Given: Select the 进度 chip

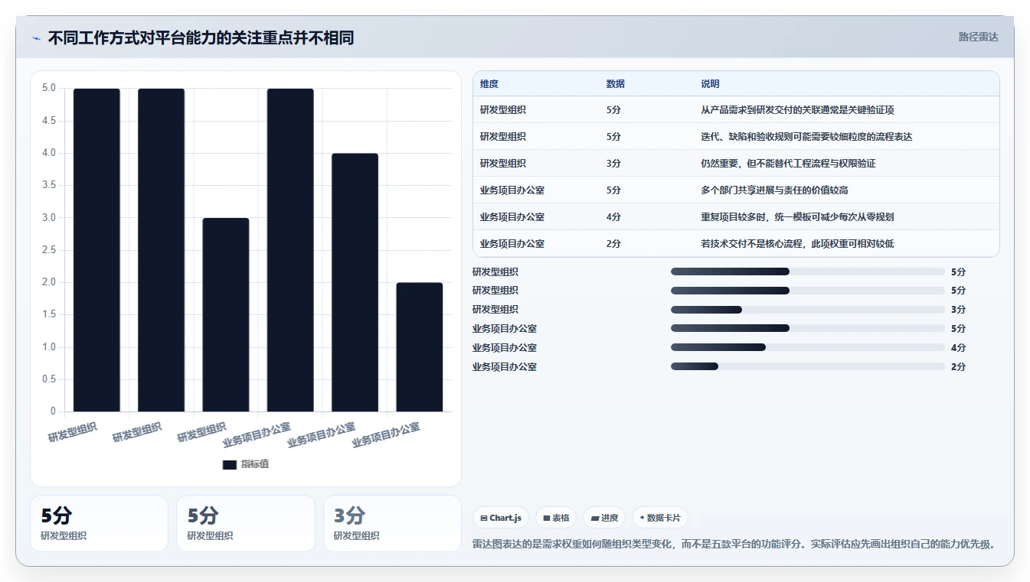Looking at the screenshot, I should (x=604, y=518).
